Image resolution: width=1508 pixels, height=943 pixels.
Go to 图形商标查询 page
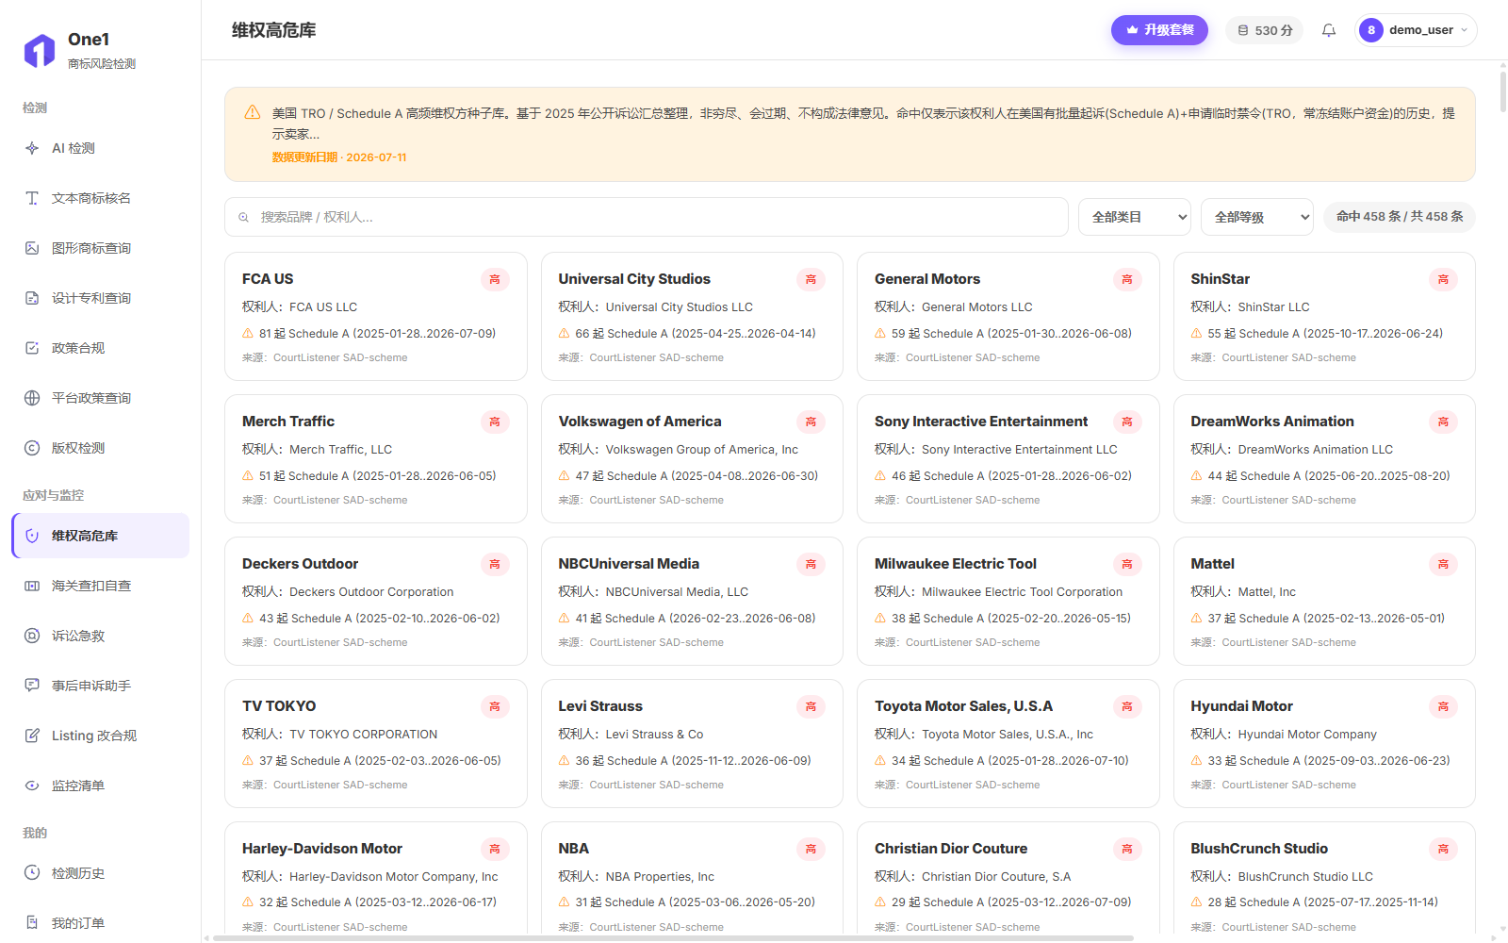(x=100, y=248)
